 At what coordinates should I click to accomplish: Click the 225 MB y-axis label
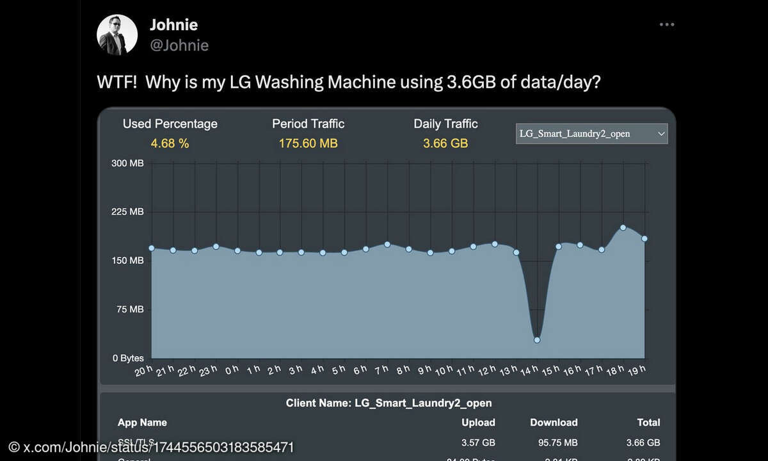point(127,212)
